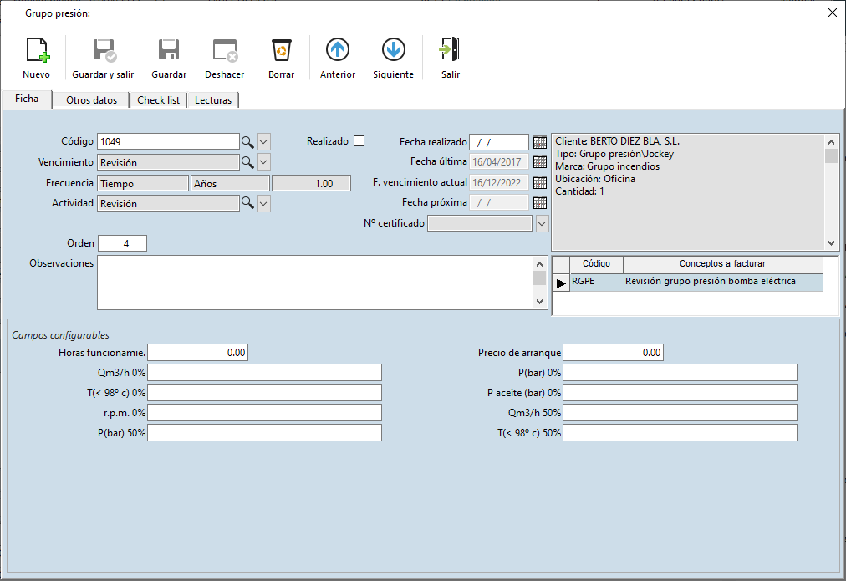Switch to the Ficha tab
846x581 pixels.
click(x=27, y=99)
